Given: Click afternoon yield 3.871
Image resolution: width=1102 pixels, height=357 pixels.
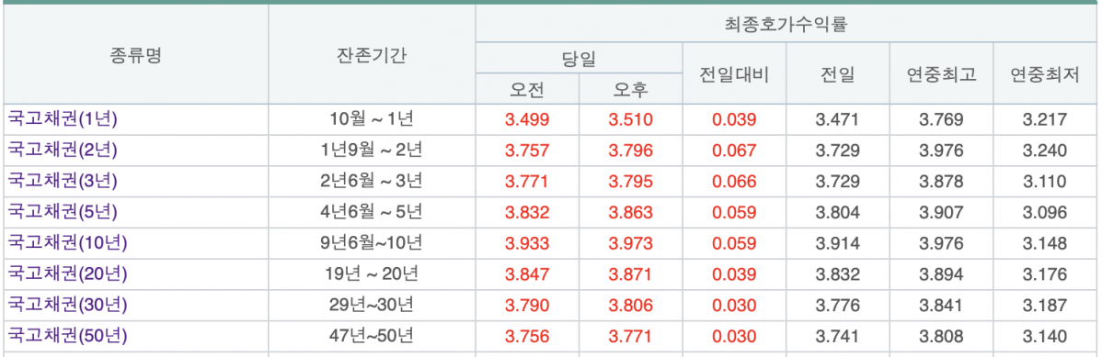Looking at the screenshot, I should (630, 275).
